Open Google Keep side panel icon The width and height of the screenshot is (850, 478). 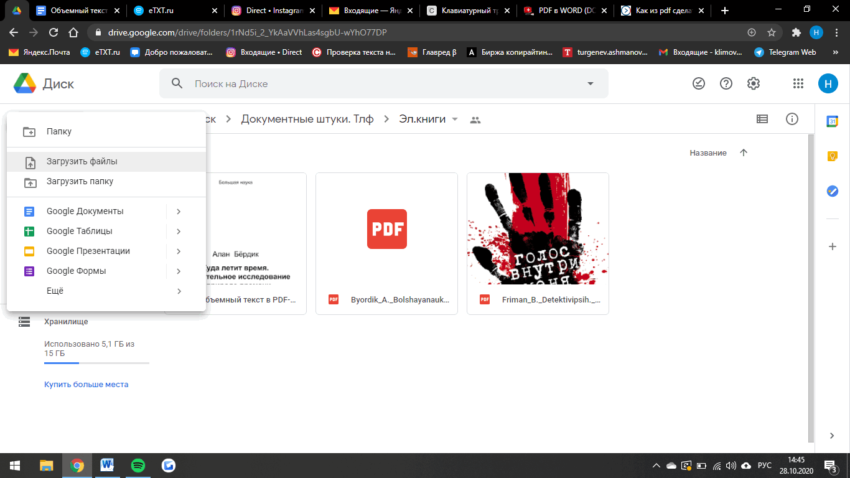832,156
